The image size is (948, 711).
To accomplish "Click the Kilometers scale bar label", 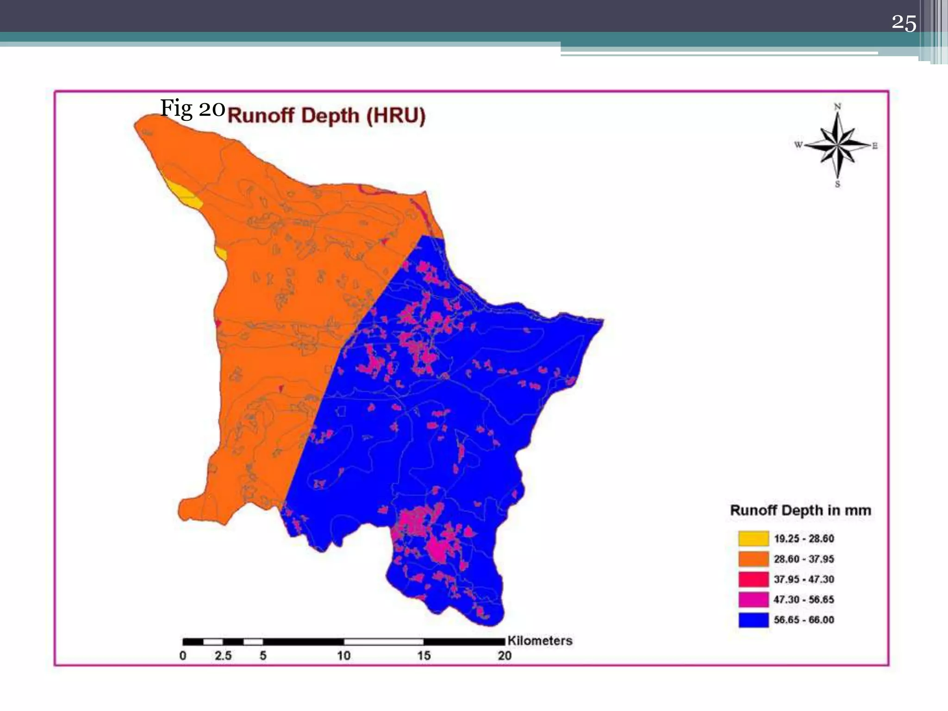I will point(540,641).
